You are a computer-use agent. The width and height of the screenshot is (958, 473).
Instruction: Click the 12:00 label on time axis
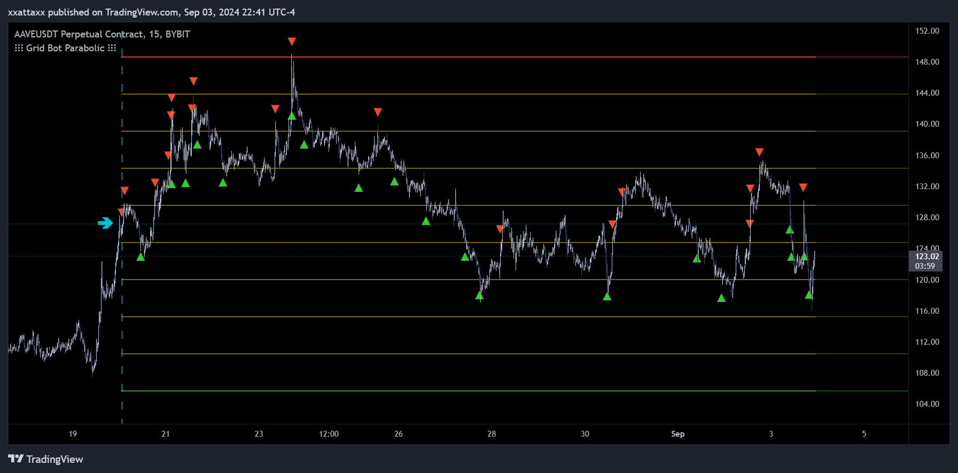point(329,434)
